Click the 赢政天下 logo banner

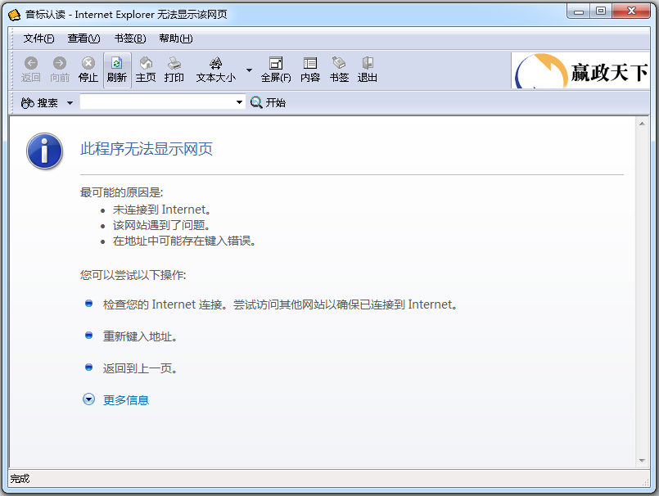pyautogui.click(x=582, y=70)
